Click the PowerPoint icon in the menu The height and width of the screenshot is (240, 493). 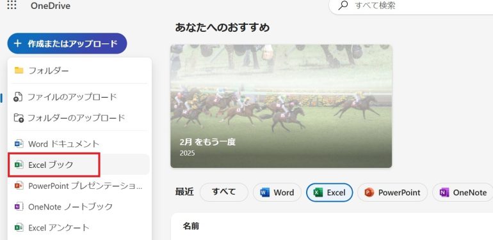(x=19, y=186)
